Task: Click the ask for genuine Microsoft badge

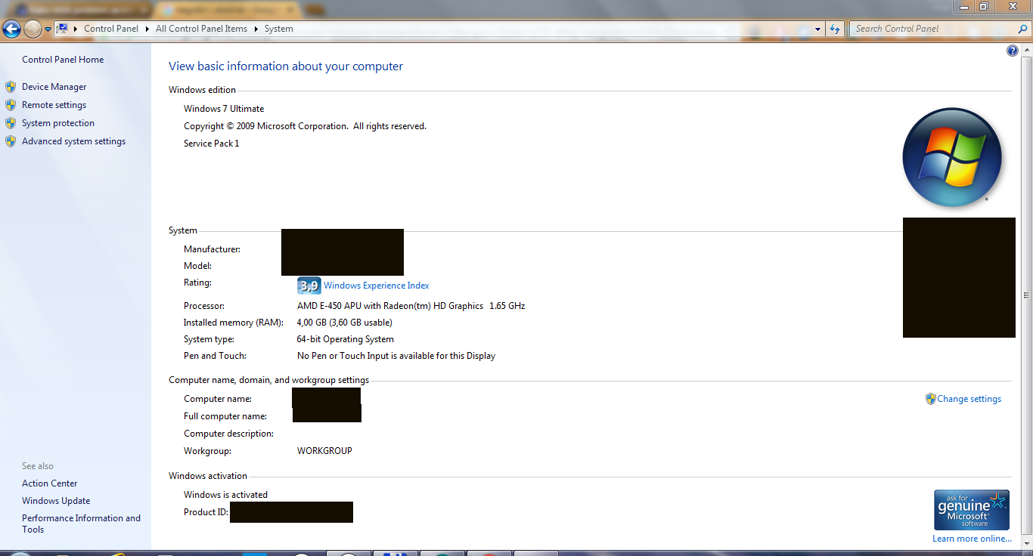Action: [972, 510]
